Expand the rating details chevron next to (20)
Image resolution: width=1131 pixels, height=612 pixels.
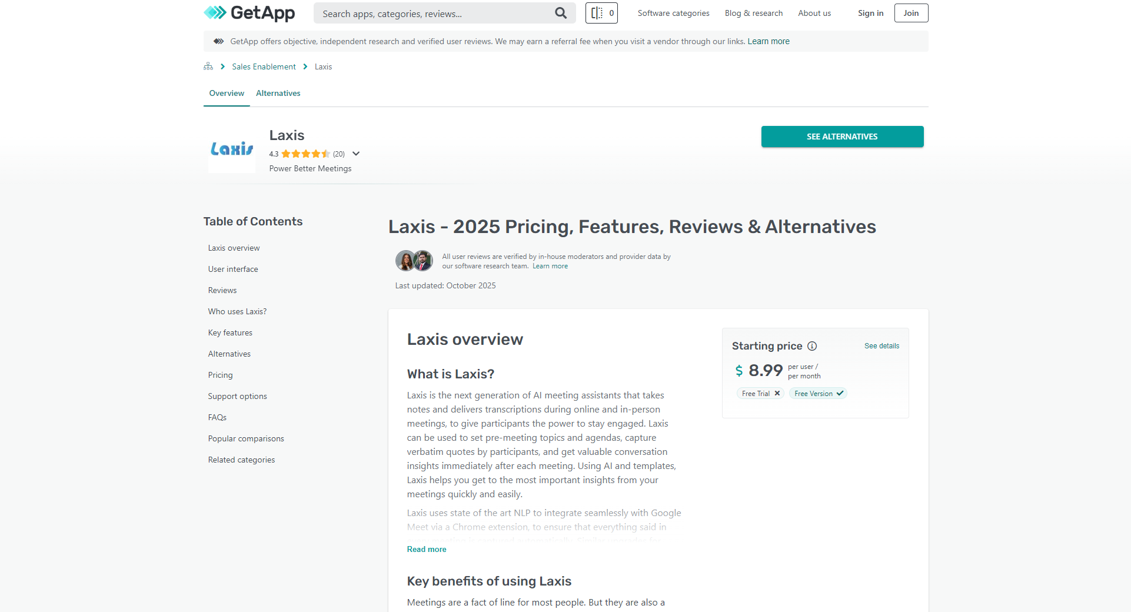click(355, 154)
